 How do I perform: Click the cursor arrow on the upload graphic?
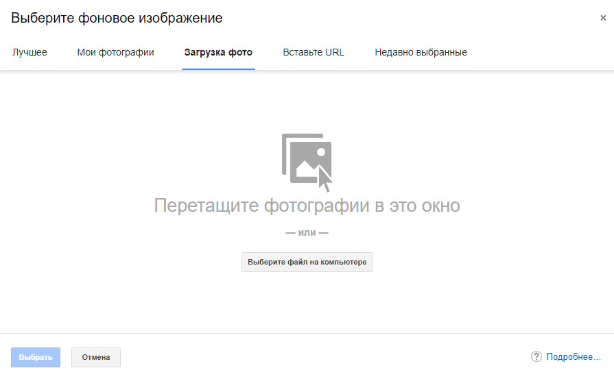click(324, 180)
